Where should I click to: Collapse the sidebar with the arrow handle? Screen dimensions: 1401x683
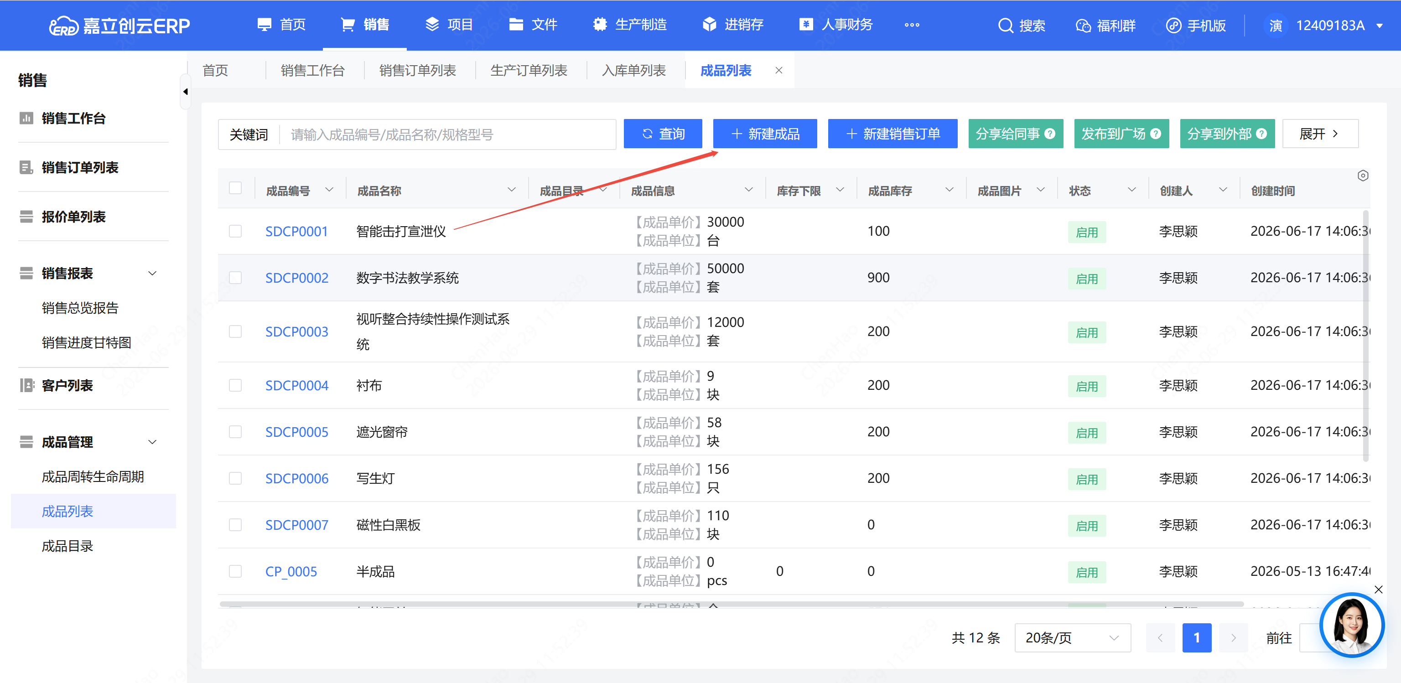(186, 92)
